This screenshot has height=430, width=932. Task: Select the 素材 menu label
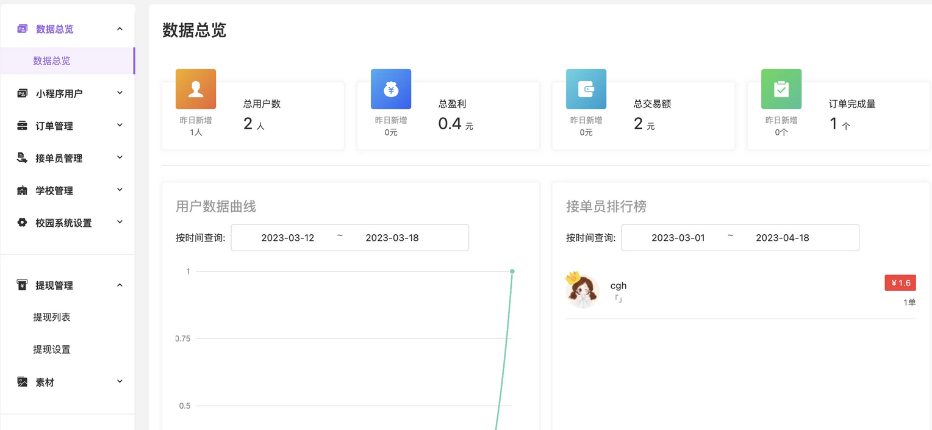pyautogui.click(x=45, y=382)
